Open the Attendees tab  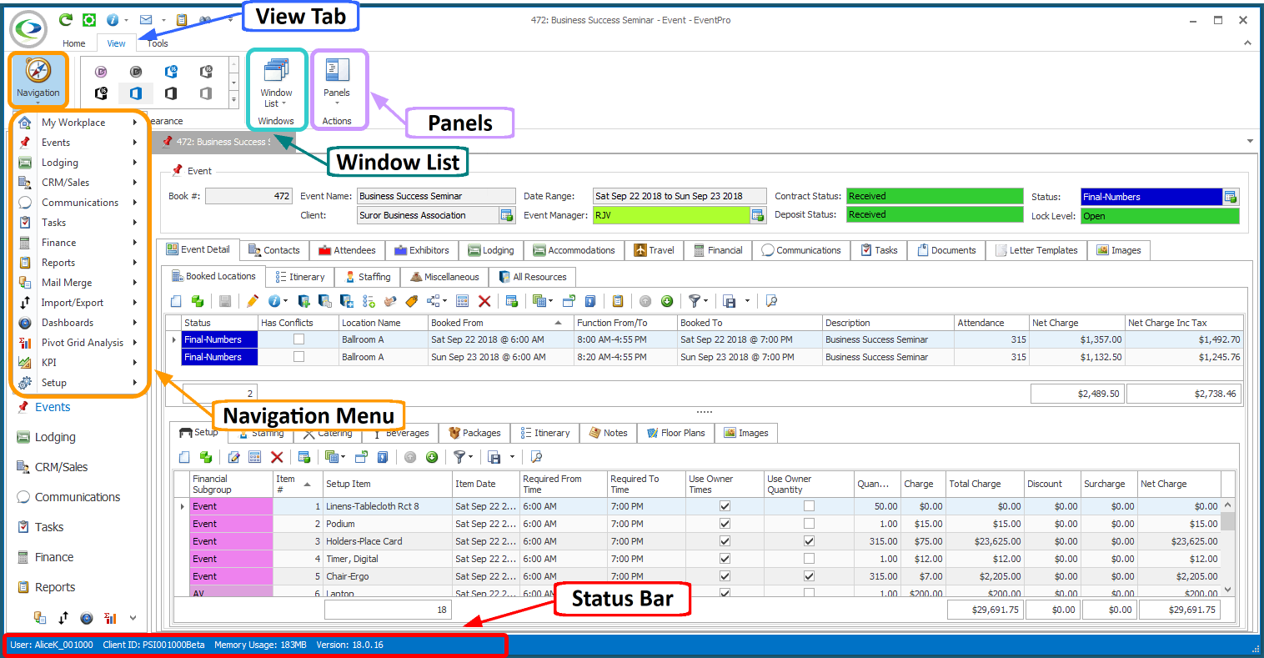347,250
